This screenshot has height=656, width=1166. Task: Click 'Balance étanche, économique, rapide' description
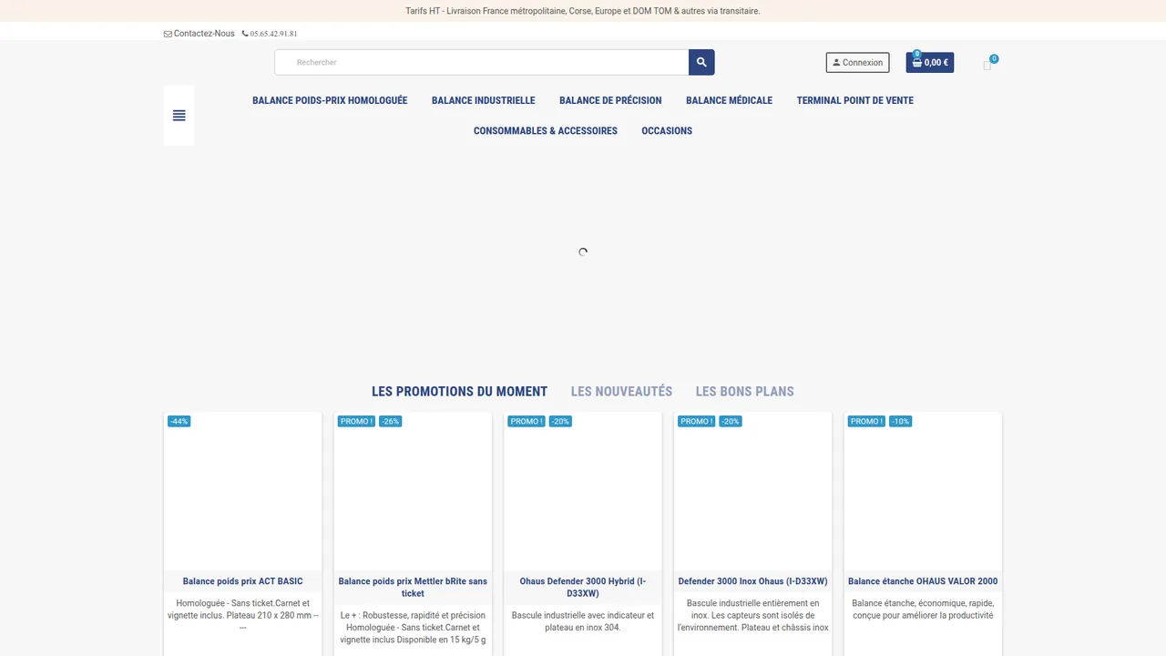click(923, 610)
